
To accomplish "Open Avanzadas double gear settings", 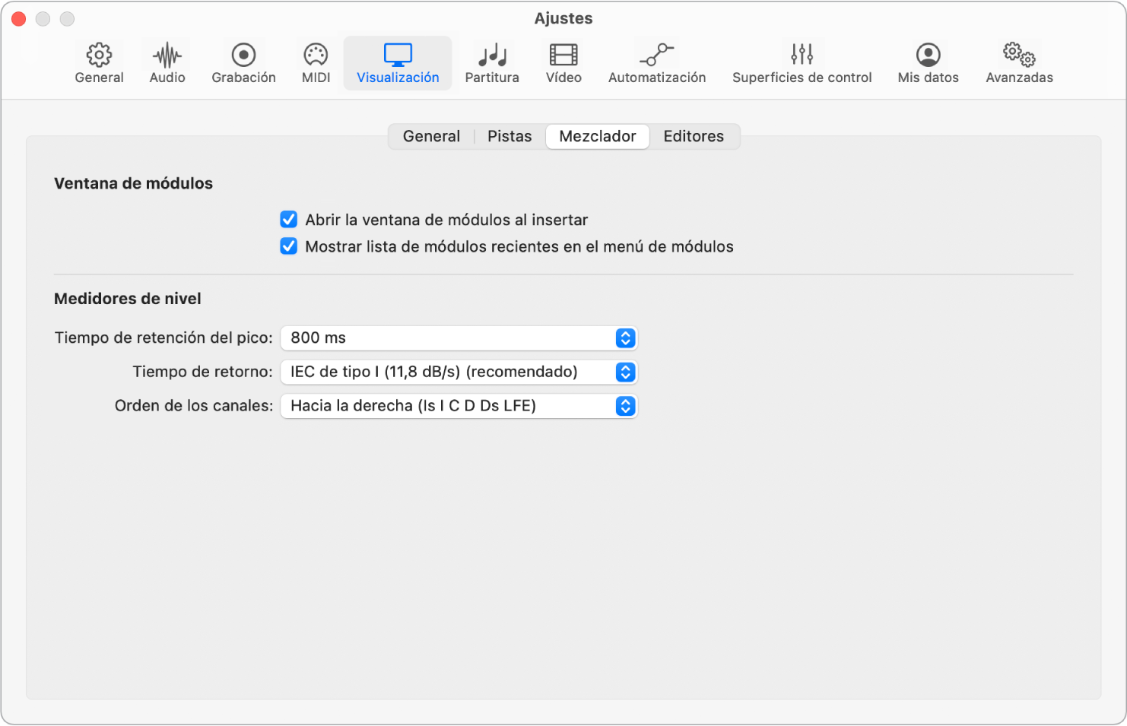I will pos(1019,63).
